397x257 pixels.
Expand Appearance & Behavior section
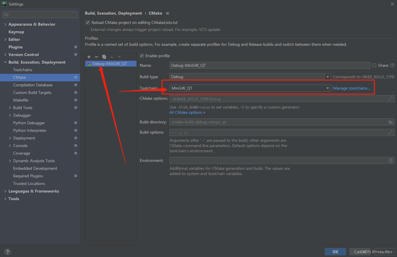click(5, 24)
